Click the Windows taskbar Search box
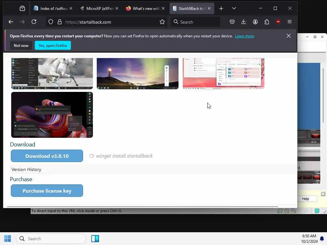This screenshot has height=245, width=327. pyautogui.click(x=51, y=239)
